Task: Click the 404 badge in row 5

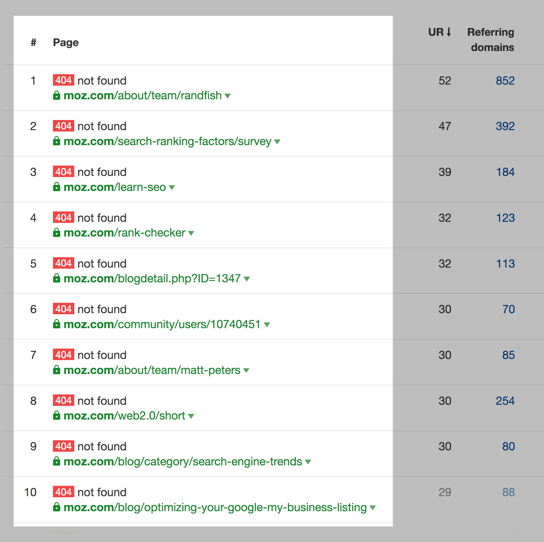Action: point(64,263)
